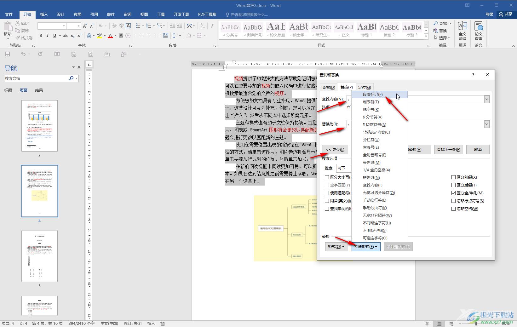Click the 查找下一处(F) button
The image size is (517, 327).
pyautogui.click(x=448, y=150)
